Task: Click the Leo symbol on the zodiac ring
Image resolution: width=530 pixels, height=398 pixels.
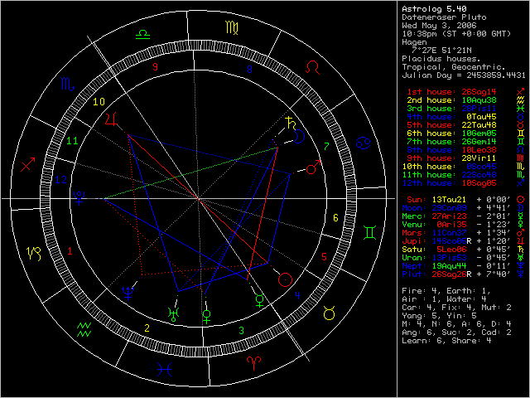Action: [313, 66]
